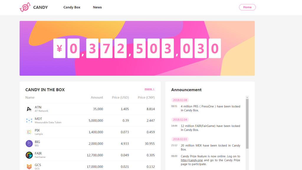Click the CANDY IN THE BOX heading
The width and height of the screenshot is (302, 170).
point(45,90)
